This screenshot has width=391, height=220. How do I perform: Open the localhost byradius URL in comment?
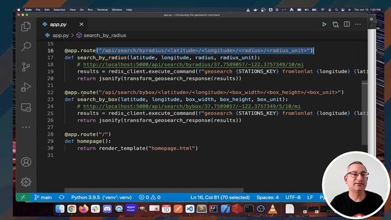[193, 65]
